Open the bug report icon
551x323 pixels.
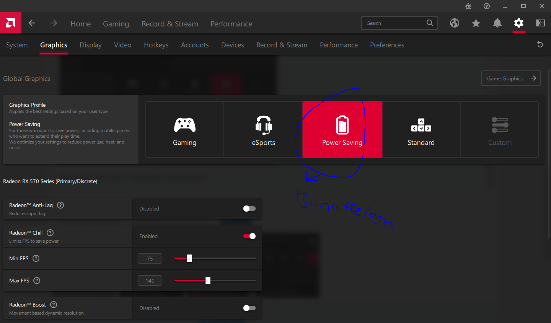468,6
